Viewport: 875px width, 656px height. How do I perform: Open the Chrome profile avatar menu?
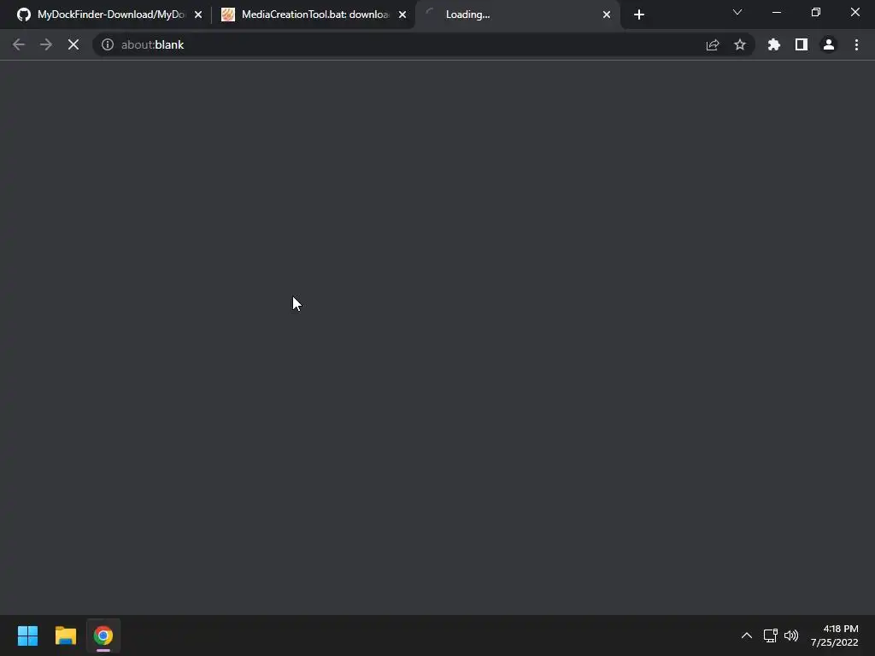(829, 44)
